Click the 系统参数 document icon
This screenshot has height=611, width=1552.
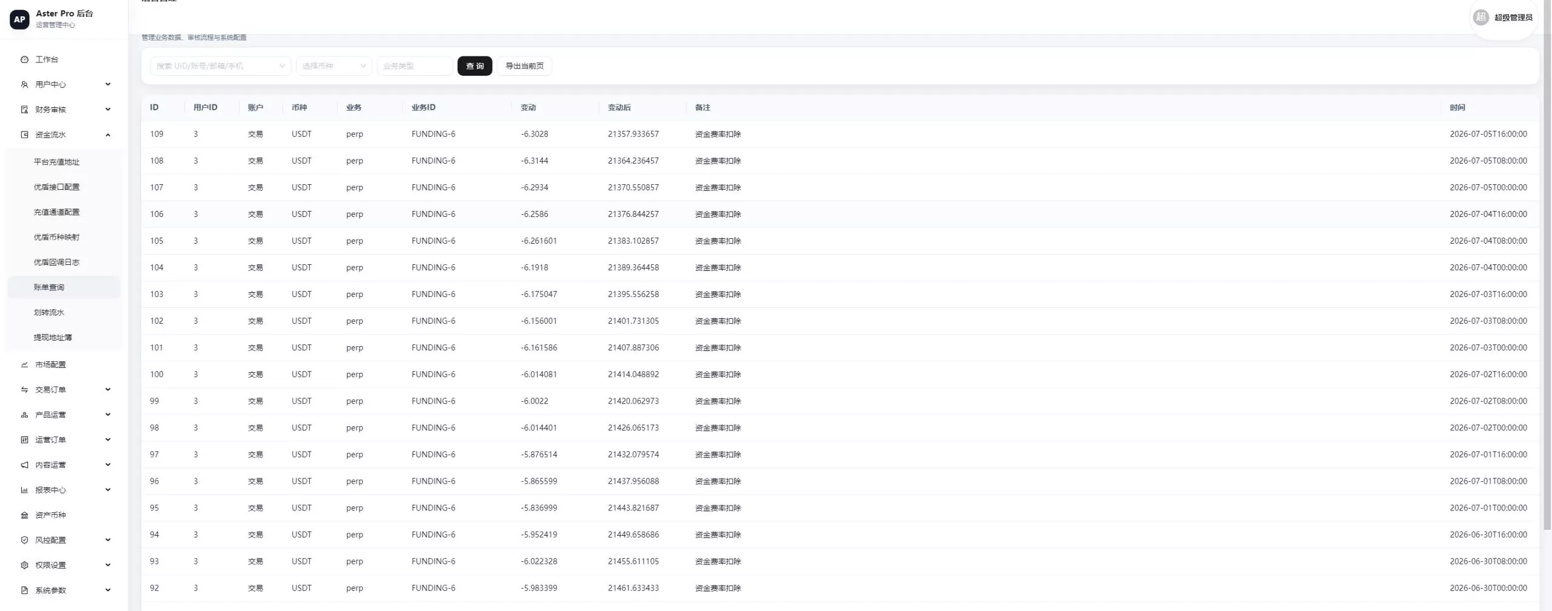pyautogui.click(x=24, y=590)
